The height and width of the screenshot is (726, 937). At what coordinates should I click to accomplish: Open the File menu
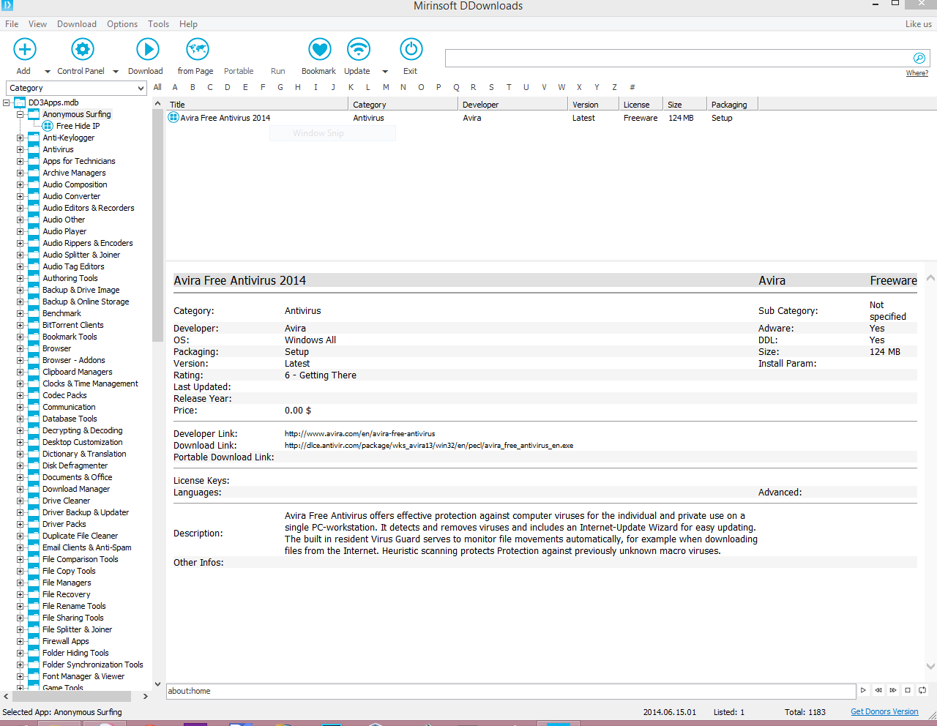point(12,24)
